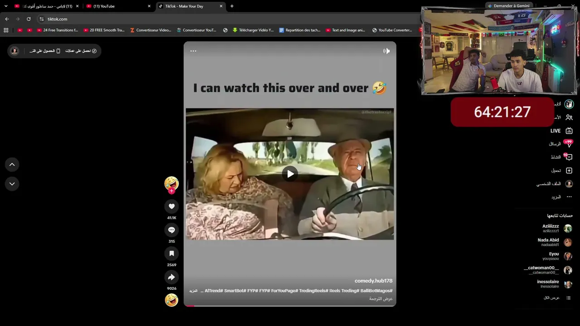
Task: Go back using the browser back arrow
Action: (7, 19)
